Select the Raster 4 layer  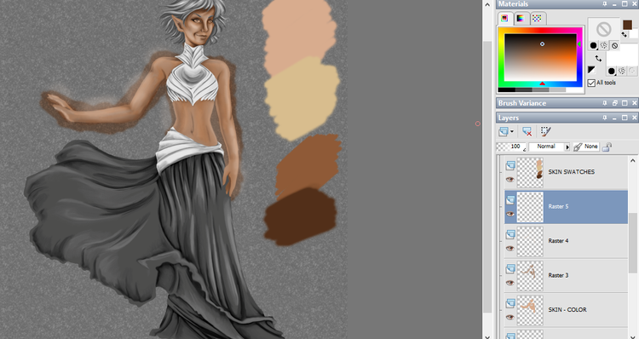(566, 241)
